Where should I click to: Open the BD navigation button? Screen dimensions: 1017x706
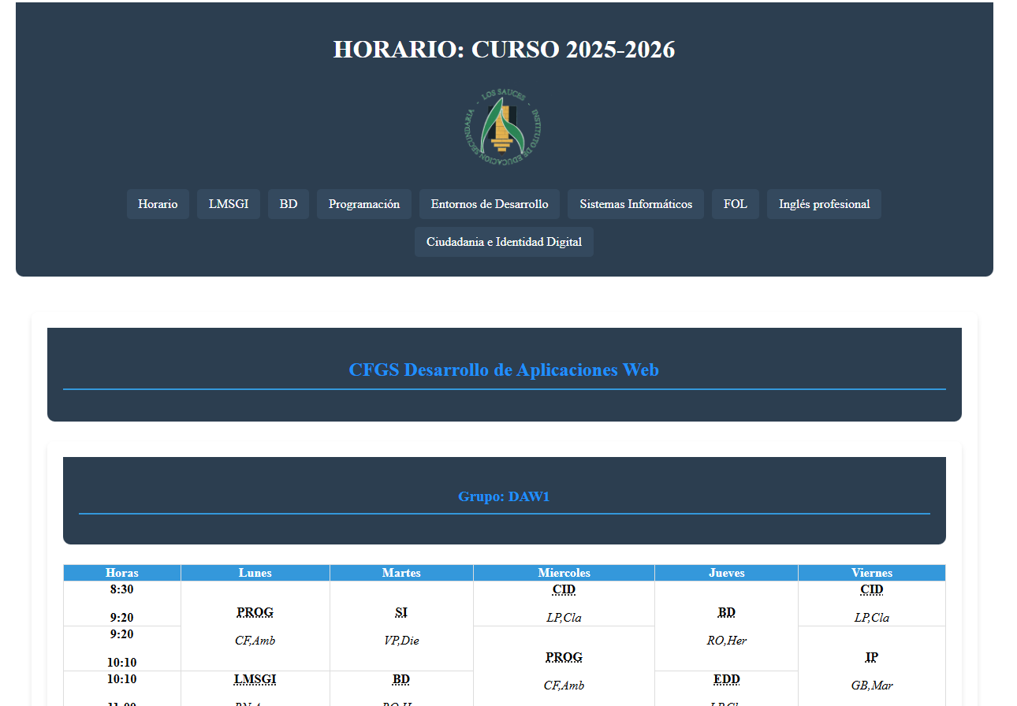[288, 203]
